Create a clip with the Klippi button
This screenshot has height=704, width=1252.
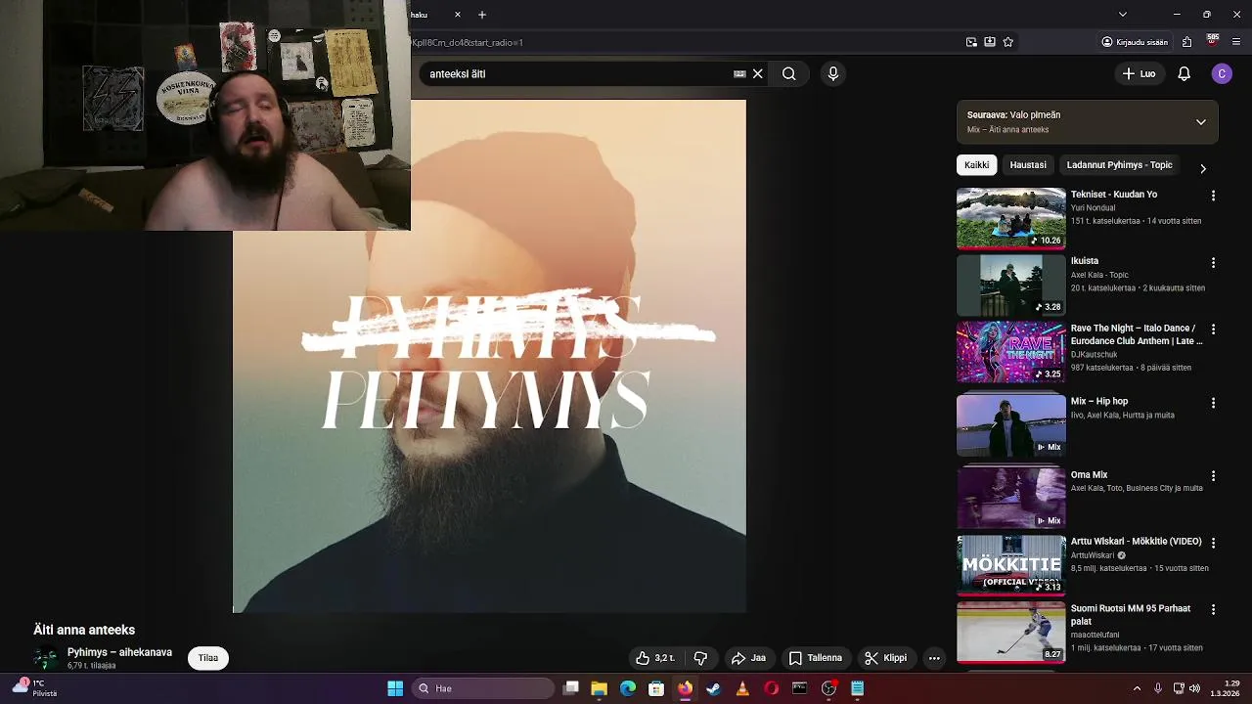pos(886,658)
